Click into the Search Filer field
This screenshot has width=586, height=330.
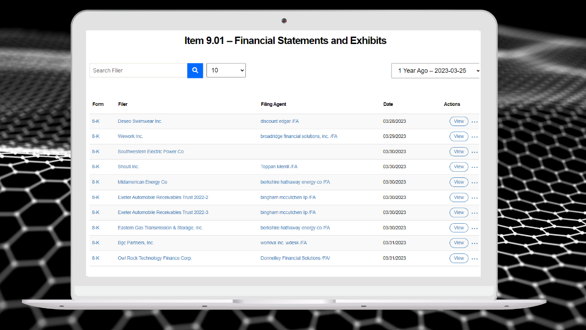pyautogui.click(x=138, y=71)
